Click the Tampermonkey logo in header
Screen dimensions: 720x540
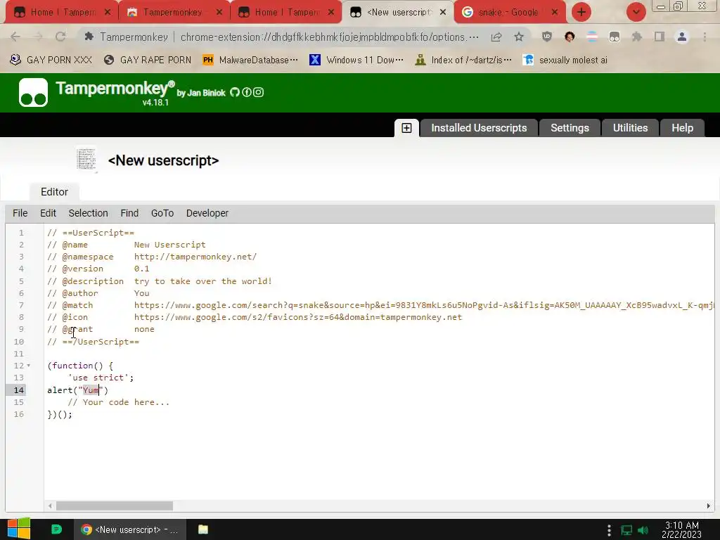tap(33, 92)
